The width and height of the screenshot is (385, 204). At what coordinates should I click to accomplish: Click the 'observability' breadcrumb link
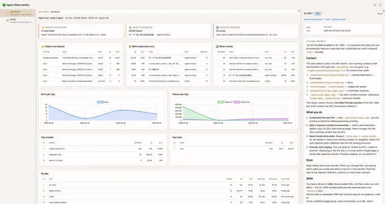pyautogui.click(x=44, y=12)
